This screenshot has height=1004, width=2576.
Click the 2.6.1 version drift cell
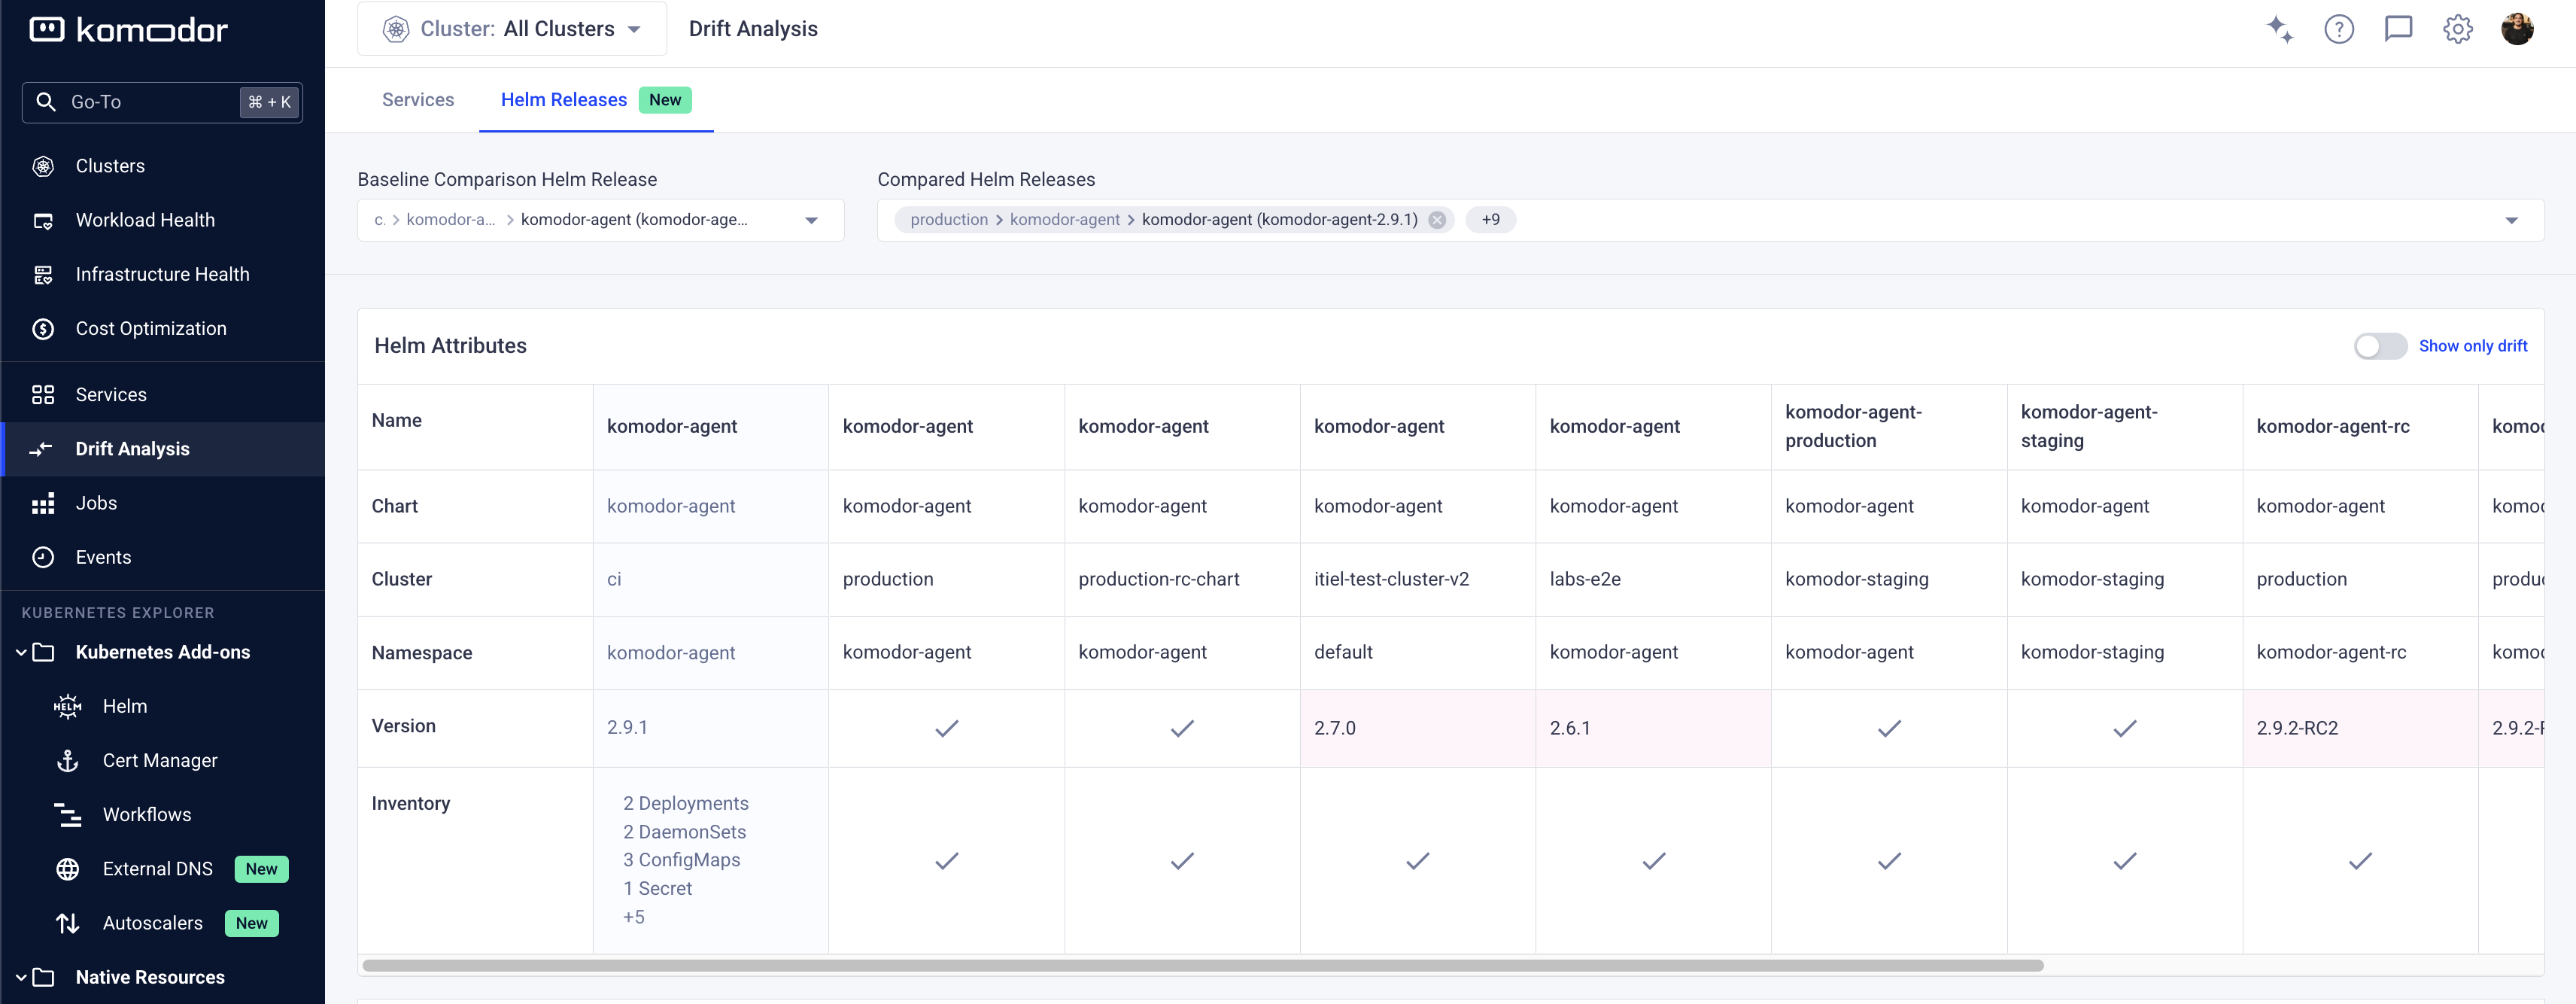tap(1653, 728)
